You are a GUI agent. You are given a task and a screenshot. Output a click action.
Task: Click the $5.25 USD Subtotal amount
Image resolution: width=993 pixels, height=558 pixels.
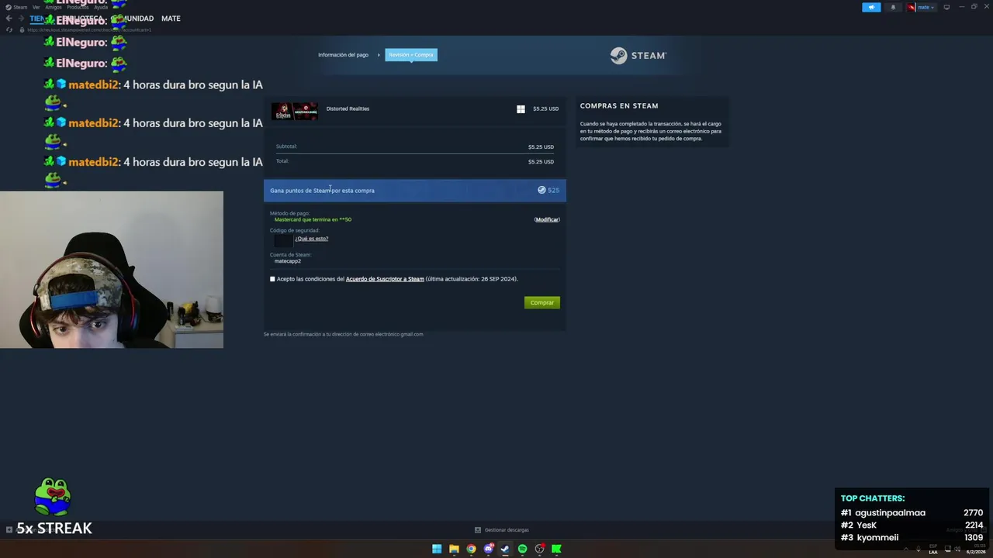click(x=541, y=146)
